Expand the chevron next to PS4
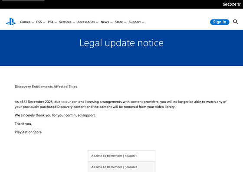 pos(56,23)
